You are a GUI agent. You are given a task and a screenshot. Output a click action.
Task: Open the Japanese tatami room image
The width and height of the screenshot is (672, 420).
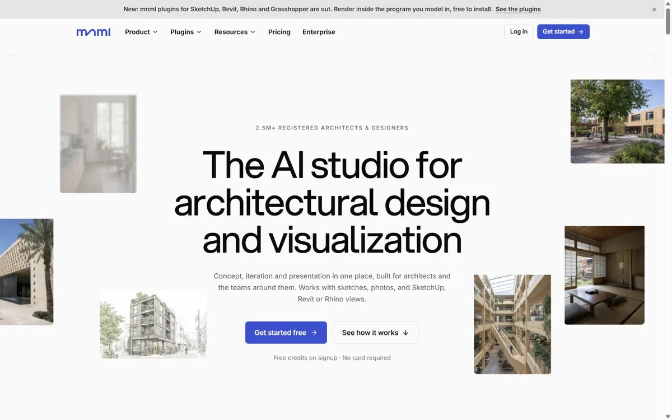tap(605, 275)
